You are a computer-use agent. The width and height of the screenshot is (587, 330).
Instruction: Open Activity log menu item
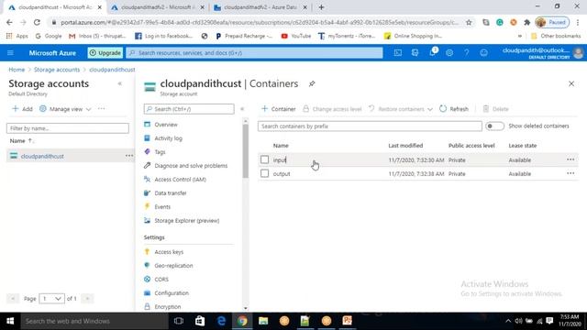click(168, 138)
